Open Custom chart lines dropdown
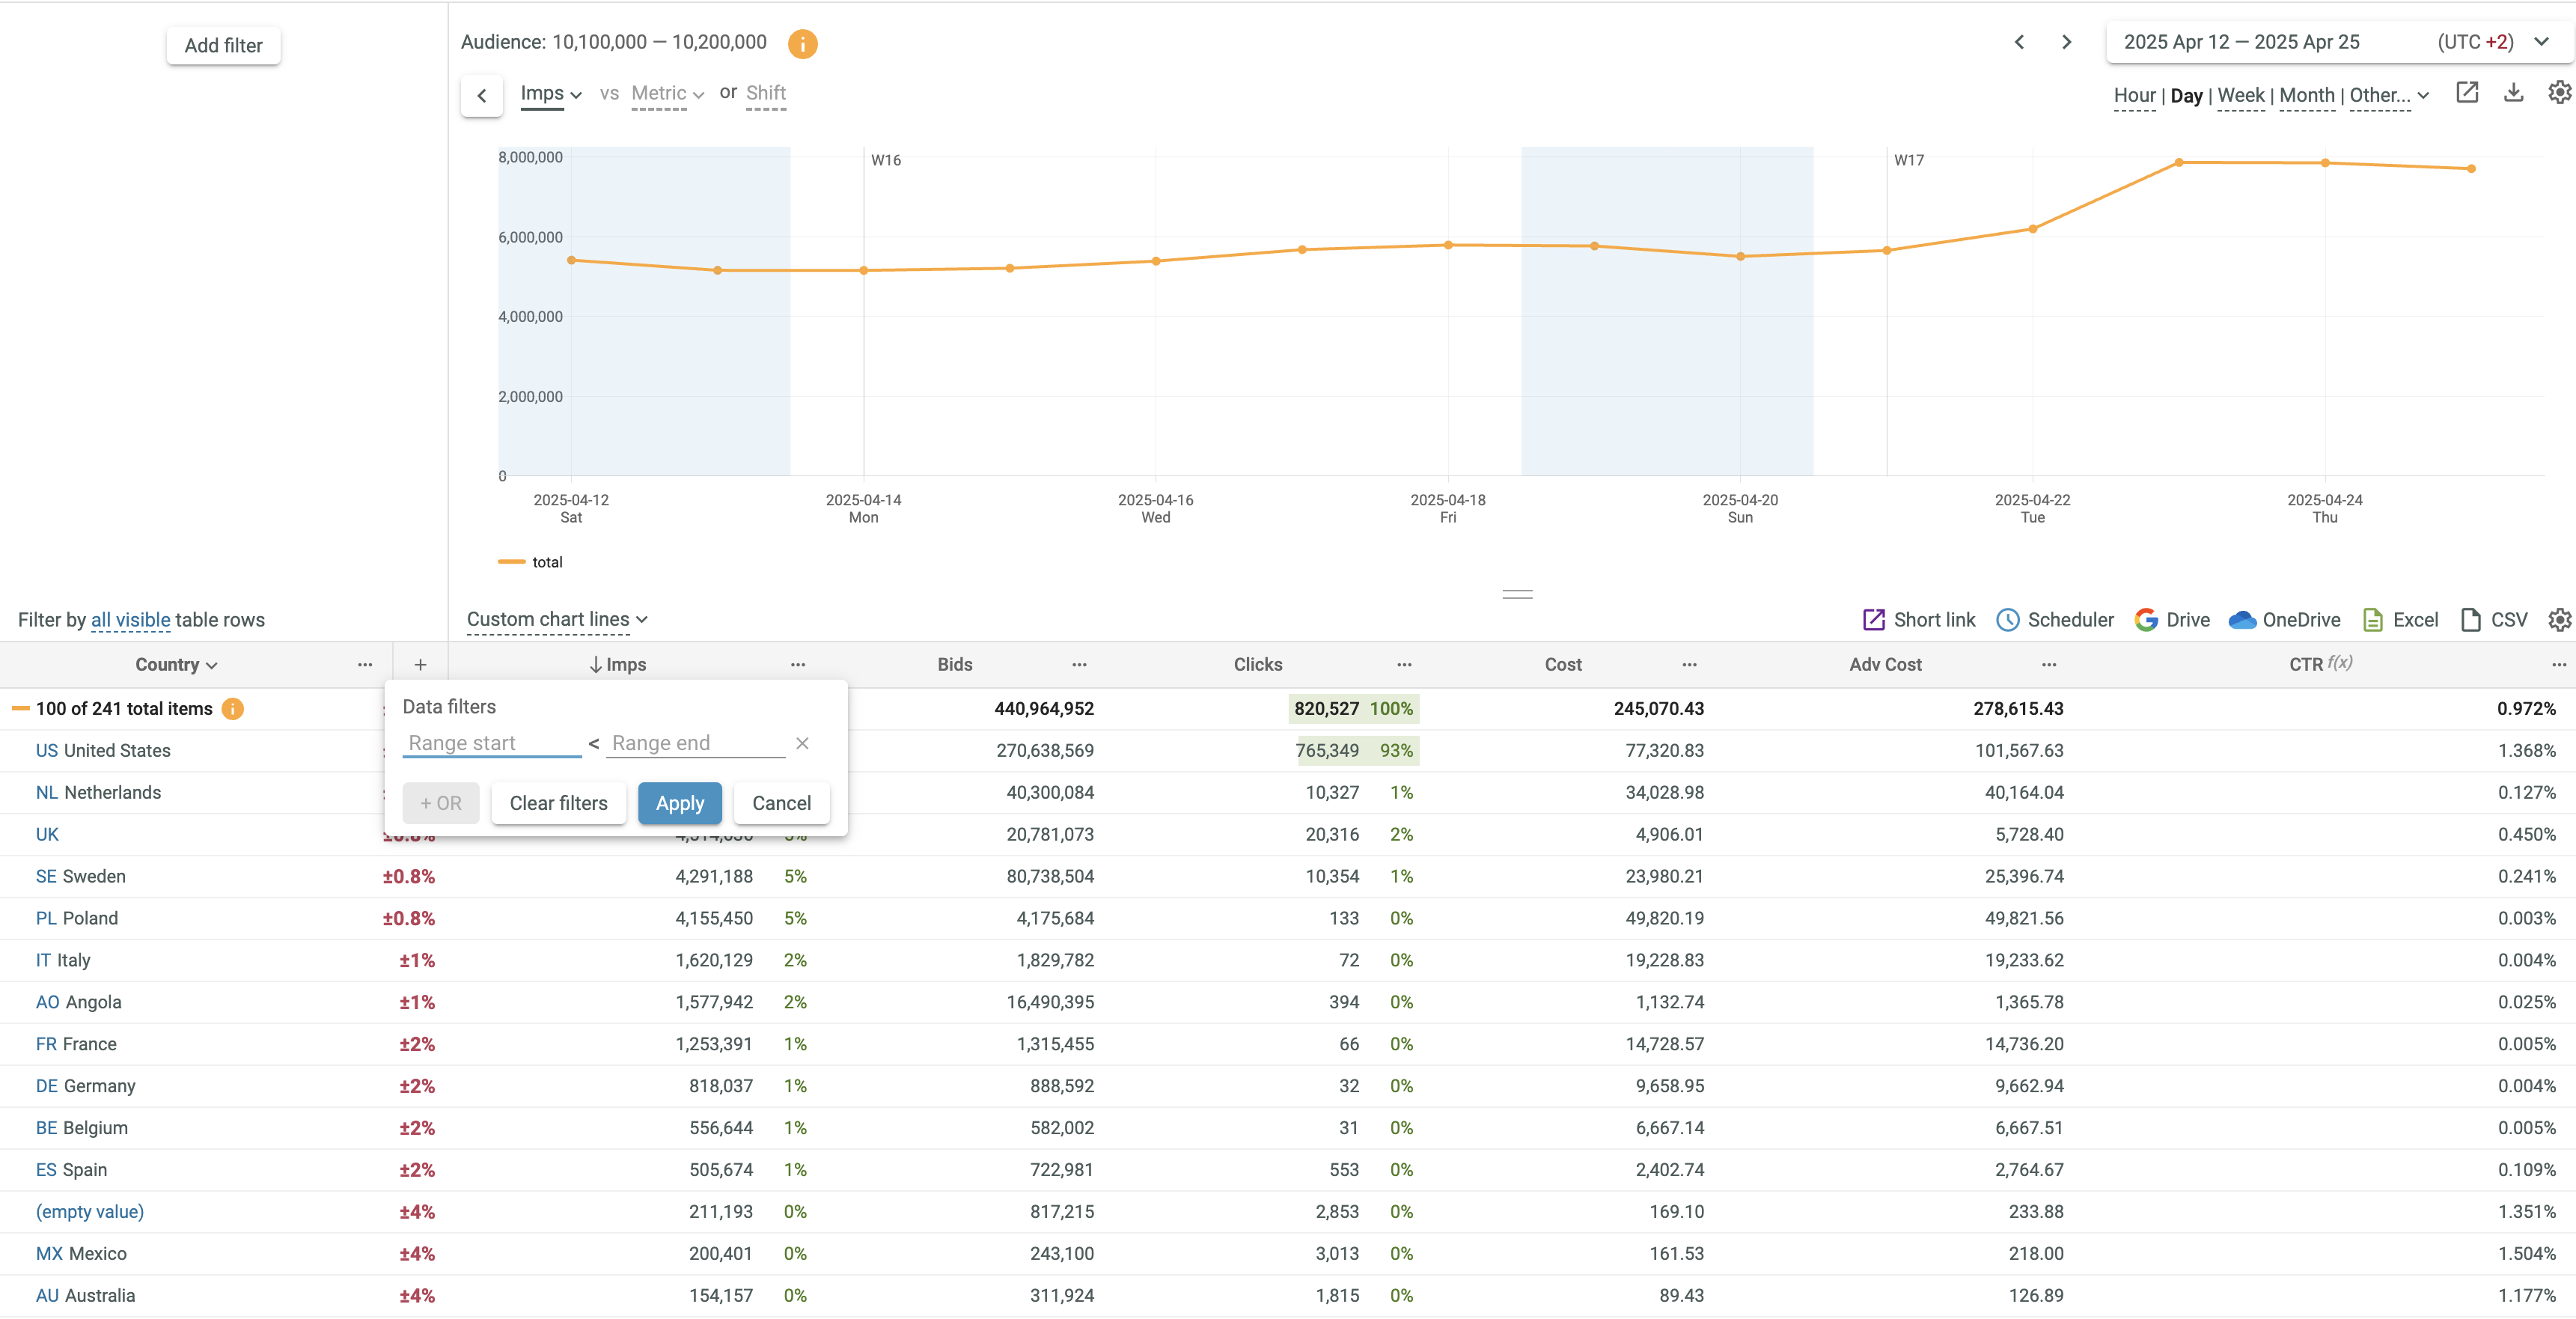This screenshot has width=2576, height=1319. point(557,620)
